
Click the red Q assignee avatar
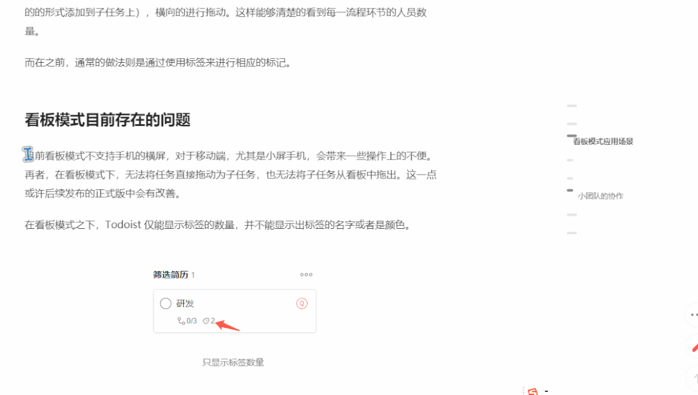coord(302,303)
